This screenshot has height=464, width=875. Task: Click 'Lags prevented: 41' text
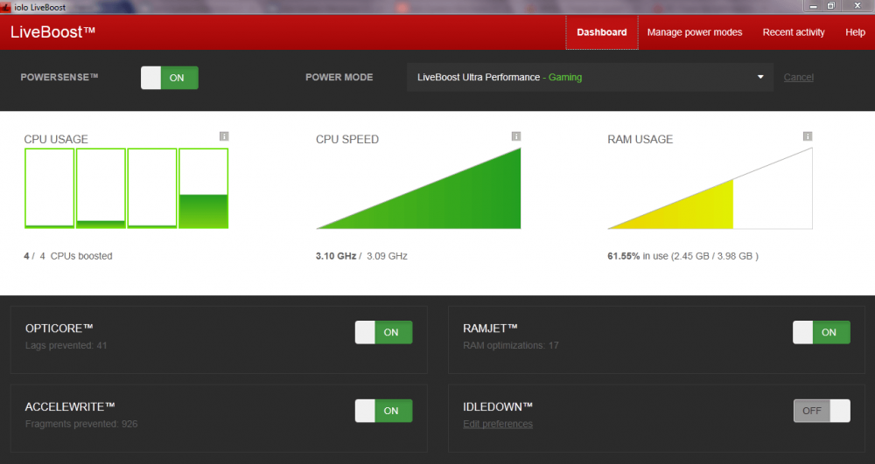66,345
